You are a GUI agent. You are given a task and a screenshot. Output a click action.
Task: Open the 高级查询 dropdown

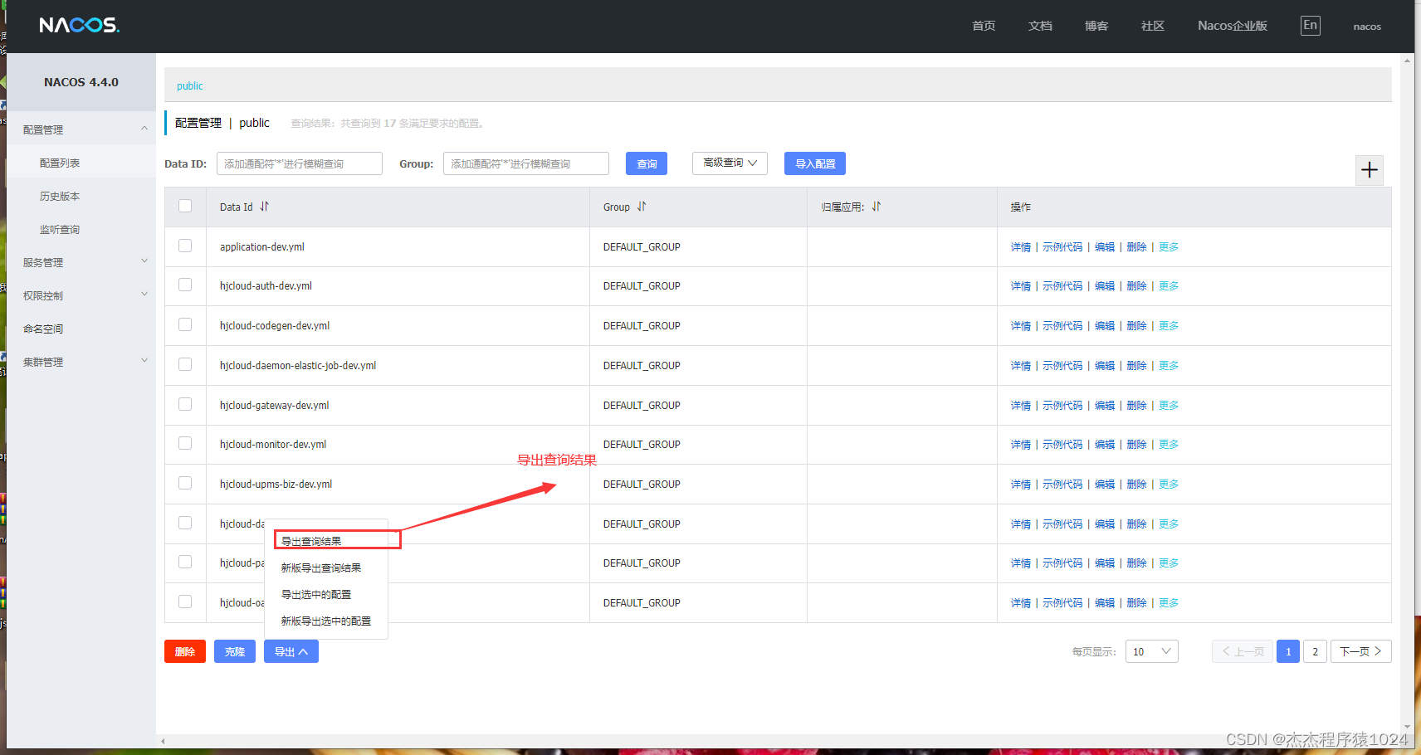(x=729, y=163)
